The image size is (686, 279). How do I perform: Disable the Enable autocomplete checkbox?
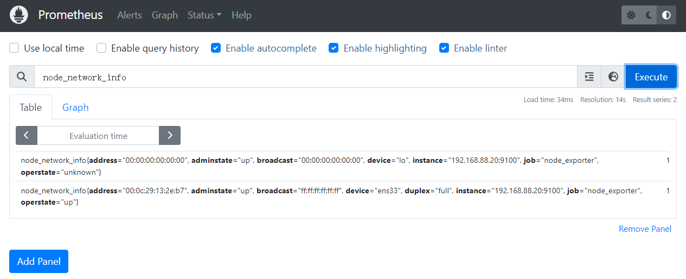[x=216, y=48]
